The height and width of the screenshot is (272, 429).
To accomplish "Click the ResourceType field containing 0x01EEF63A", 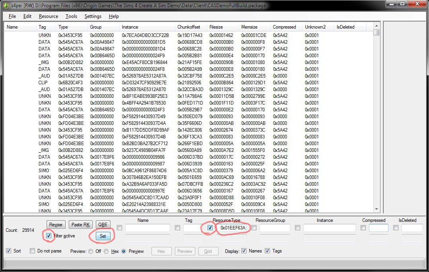I will tap(231, 228).
